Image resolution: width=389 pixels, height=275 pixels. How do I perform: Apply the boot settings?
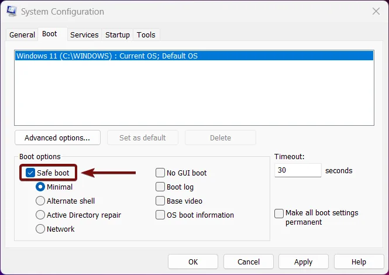point(304,262)
